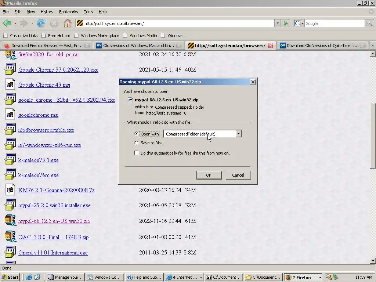Click icon beside i2pdbrowserportable.exe
The height and width of the screenshot is (282, 376).
click(x=10, y=130)
